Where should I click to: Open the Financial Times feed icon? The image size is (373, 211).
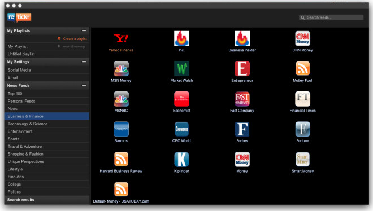tap(302, 99)
